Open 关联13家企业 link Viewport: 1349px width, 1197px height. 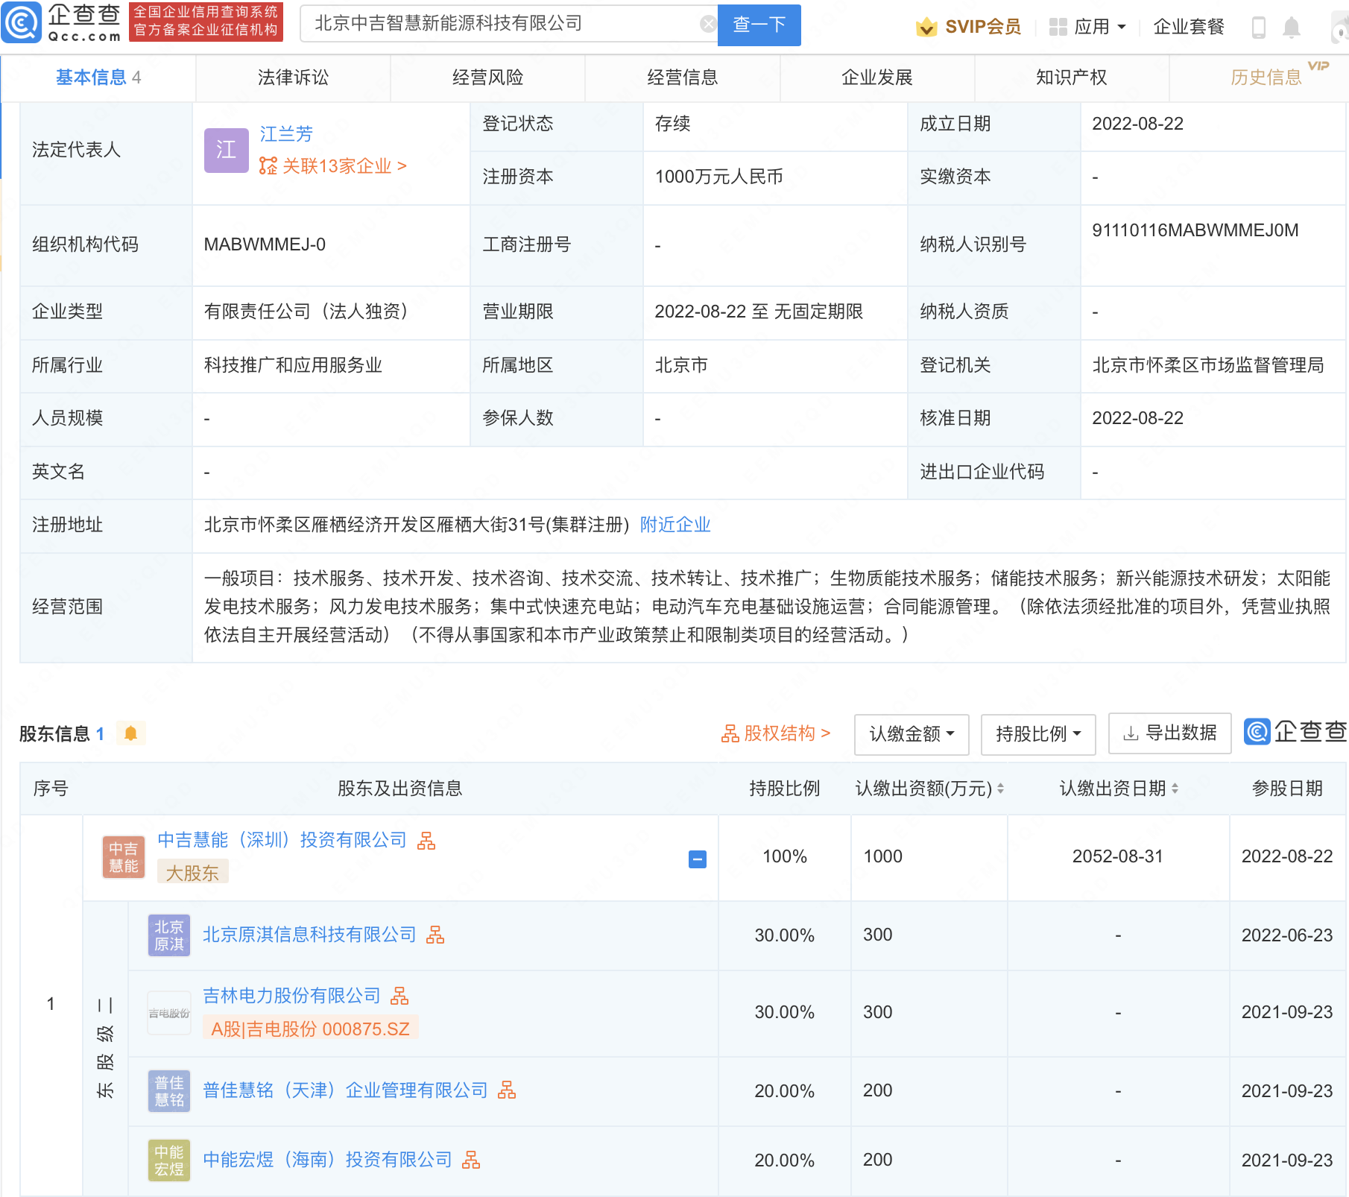tap(332, 166)
